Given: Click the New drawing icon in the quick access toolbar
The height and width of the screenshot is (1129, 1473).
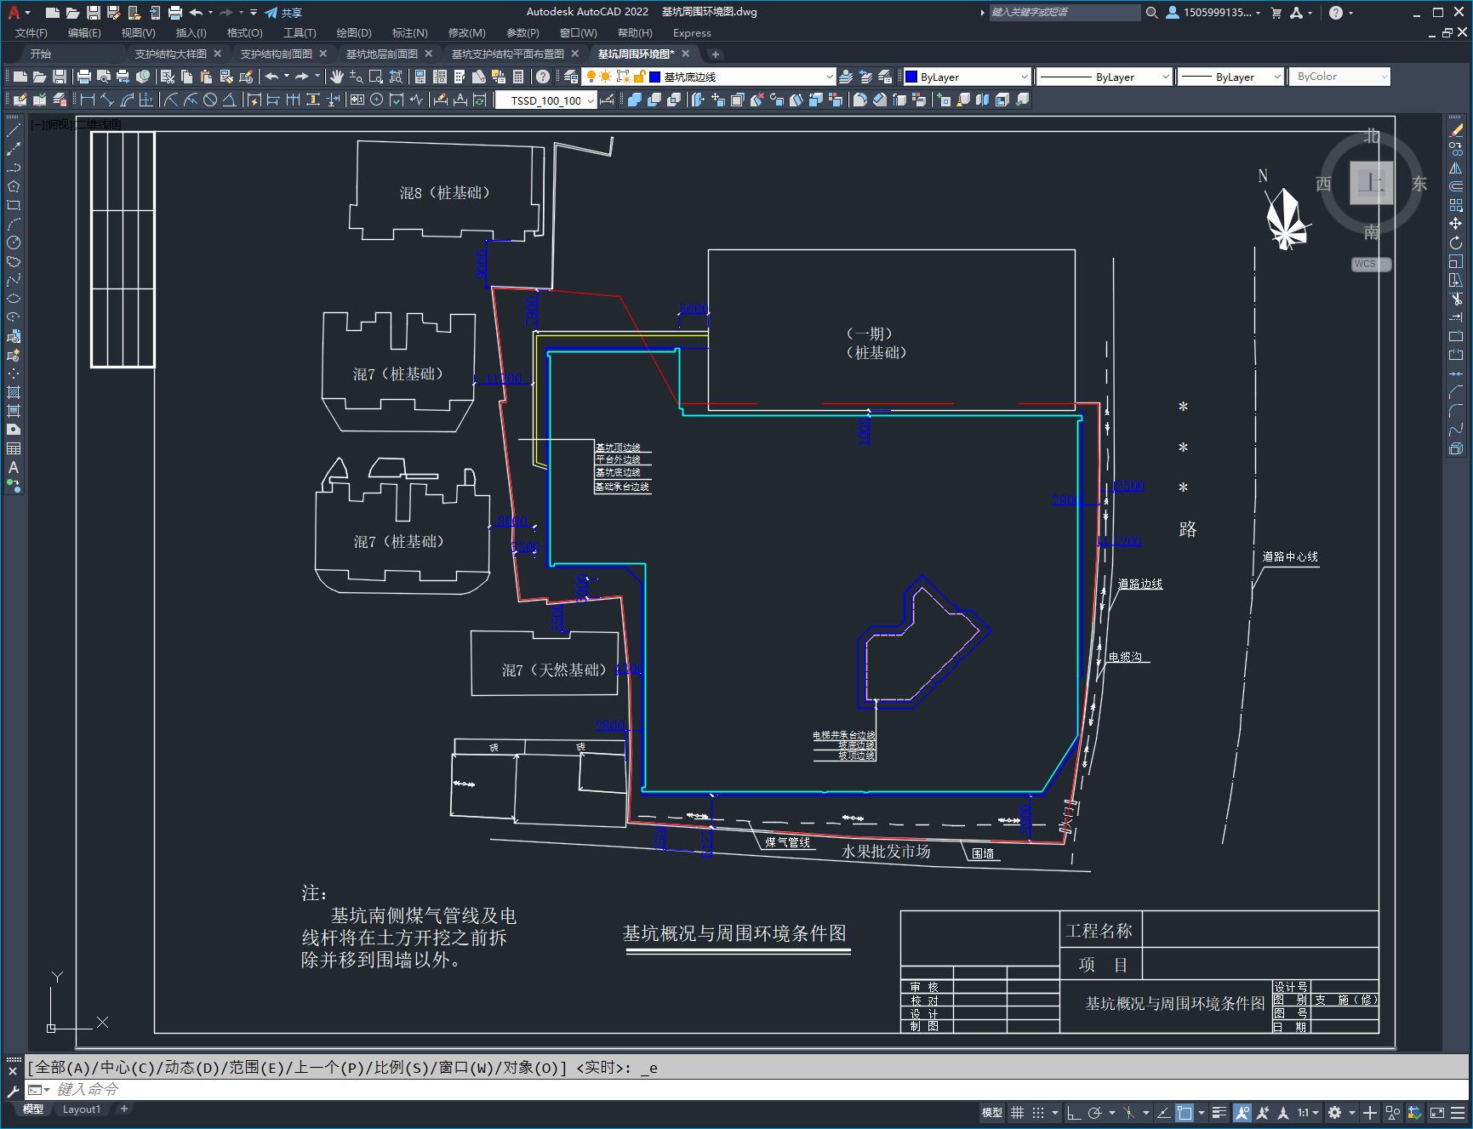Looking at the screenshot, I should [x=53, y=13].
